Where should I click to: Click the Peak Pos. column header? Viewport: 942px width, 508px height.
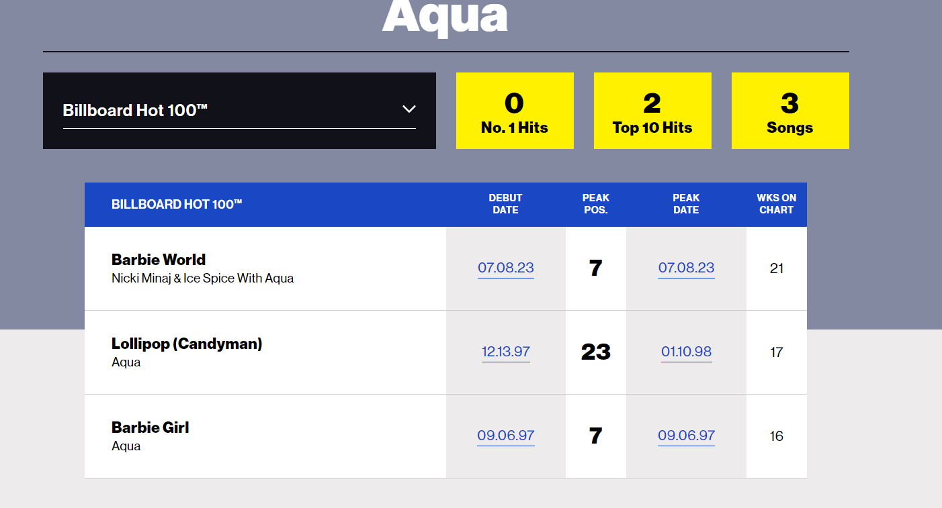(x=595, y=204)
